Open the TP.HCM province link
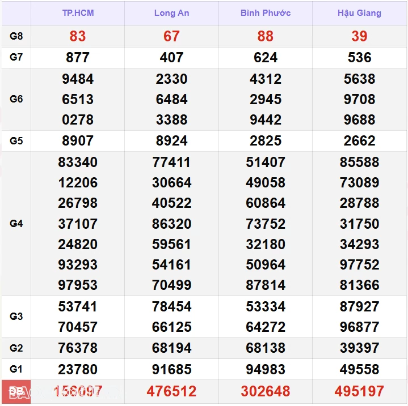408x406 pixels. click(78, 13)
